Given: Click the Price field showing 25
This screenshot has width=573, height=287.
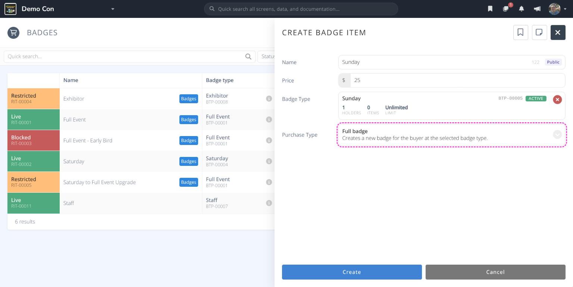Looking at the screenshot, I should (457, 81).
